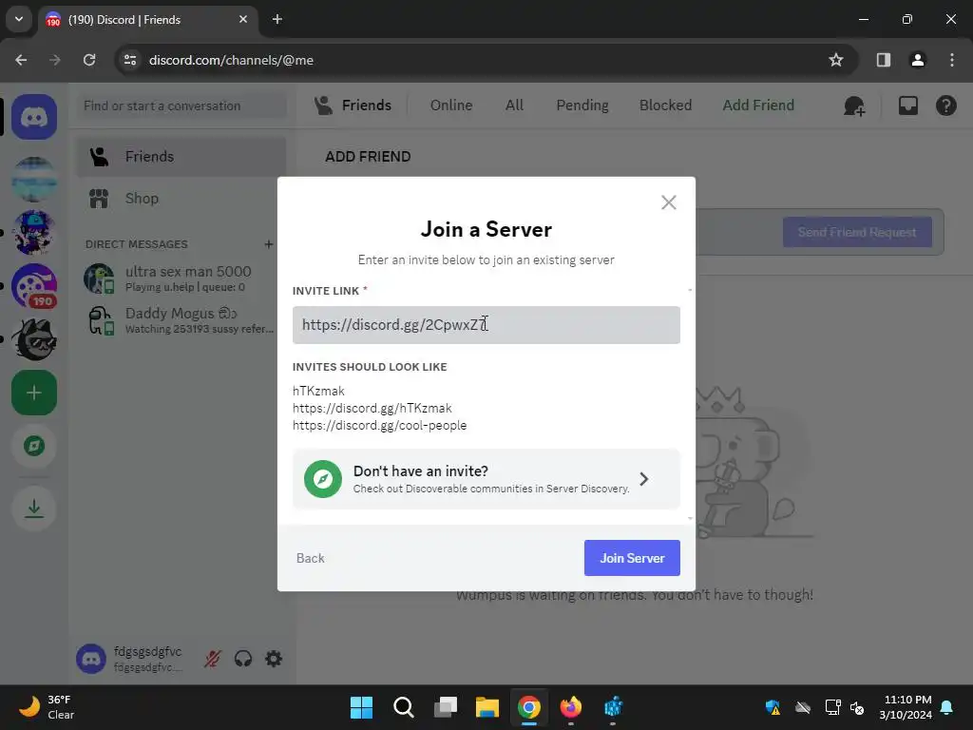Open the blue cap character server icon
The height and width of the screenshot is (730, 973).
tap(34, 233)
